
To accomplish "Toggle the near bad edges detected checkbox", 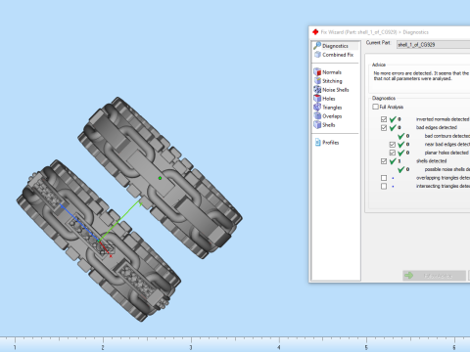I will (x=393, y=145).
